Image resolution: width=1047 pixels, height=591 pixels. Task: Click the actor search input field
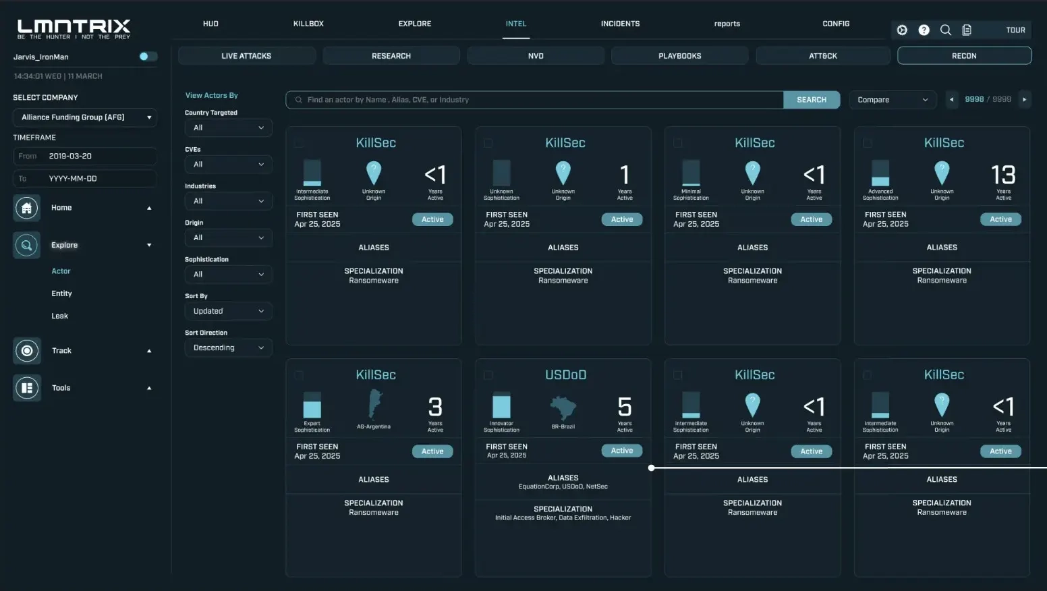click(x=534, y=100)
